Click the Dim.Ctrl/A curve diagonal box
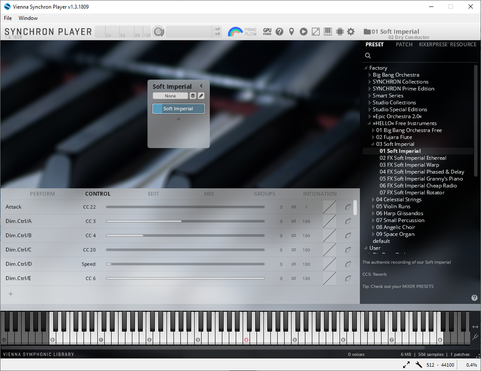 pyautogui.click(x=330, y=221)
